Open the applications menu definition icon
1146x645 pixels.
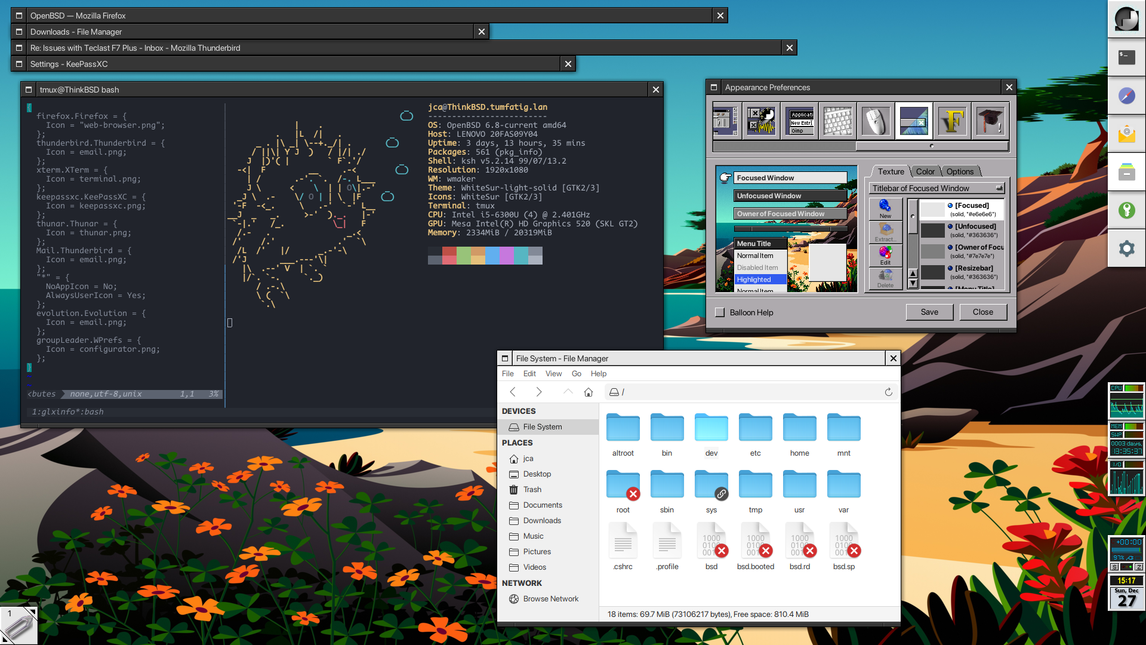click(x=800, y=121)
